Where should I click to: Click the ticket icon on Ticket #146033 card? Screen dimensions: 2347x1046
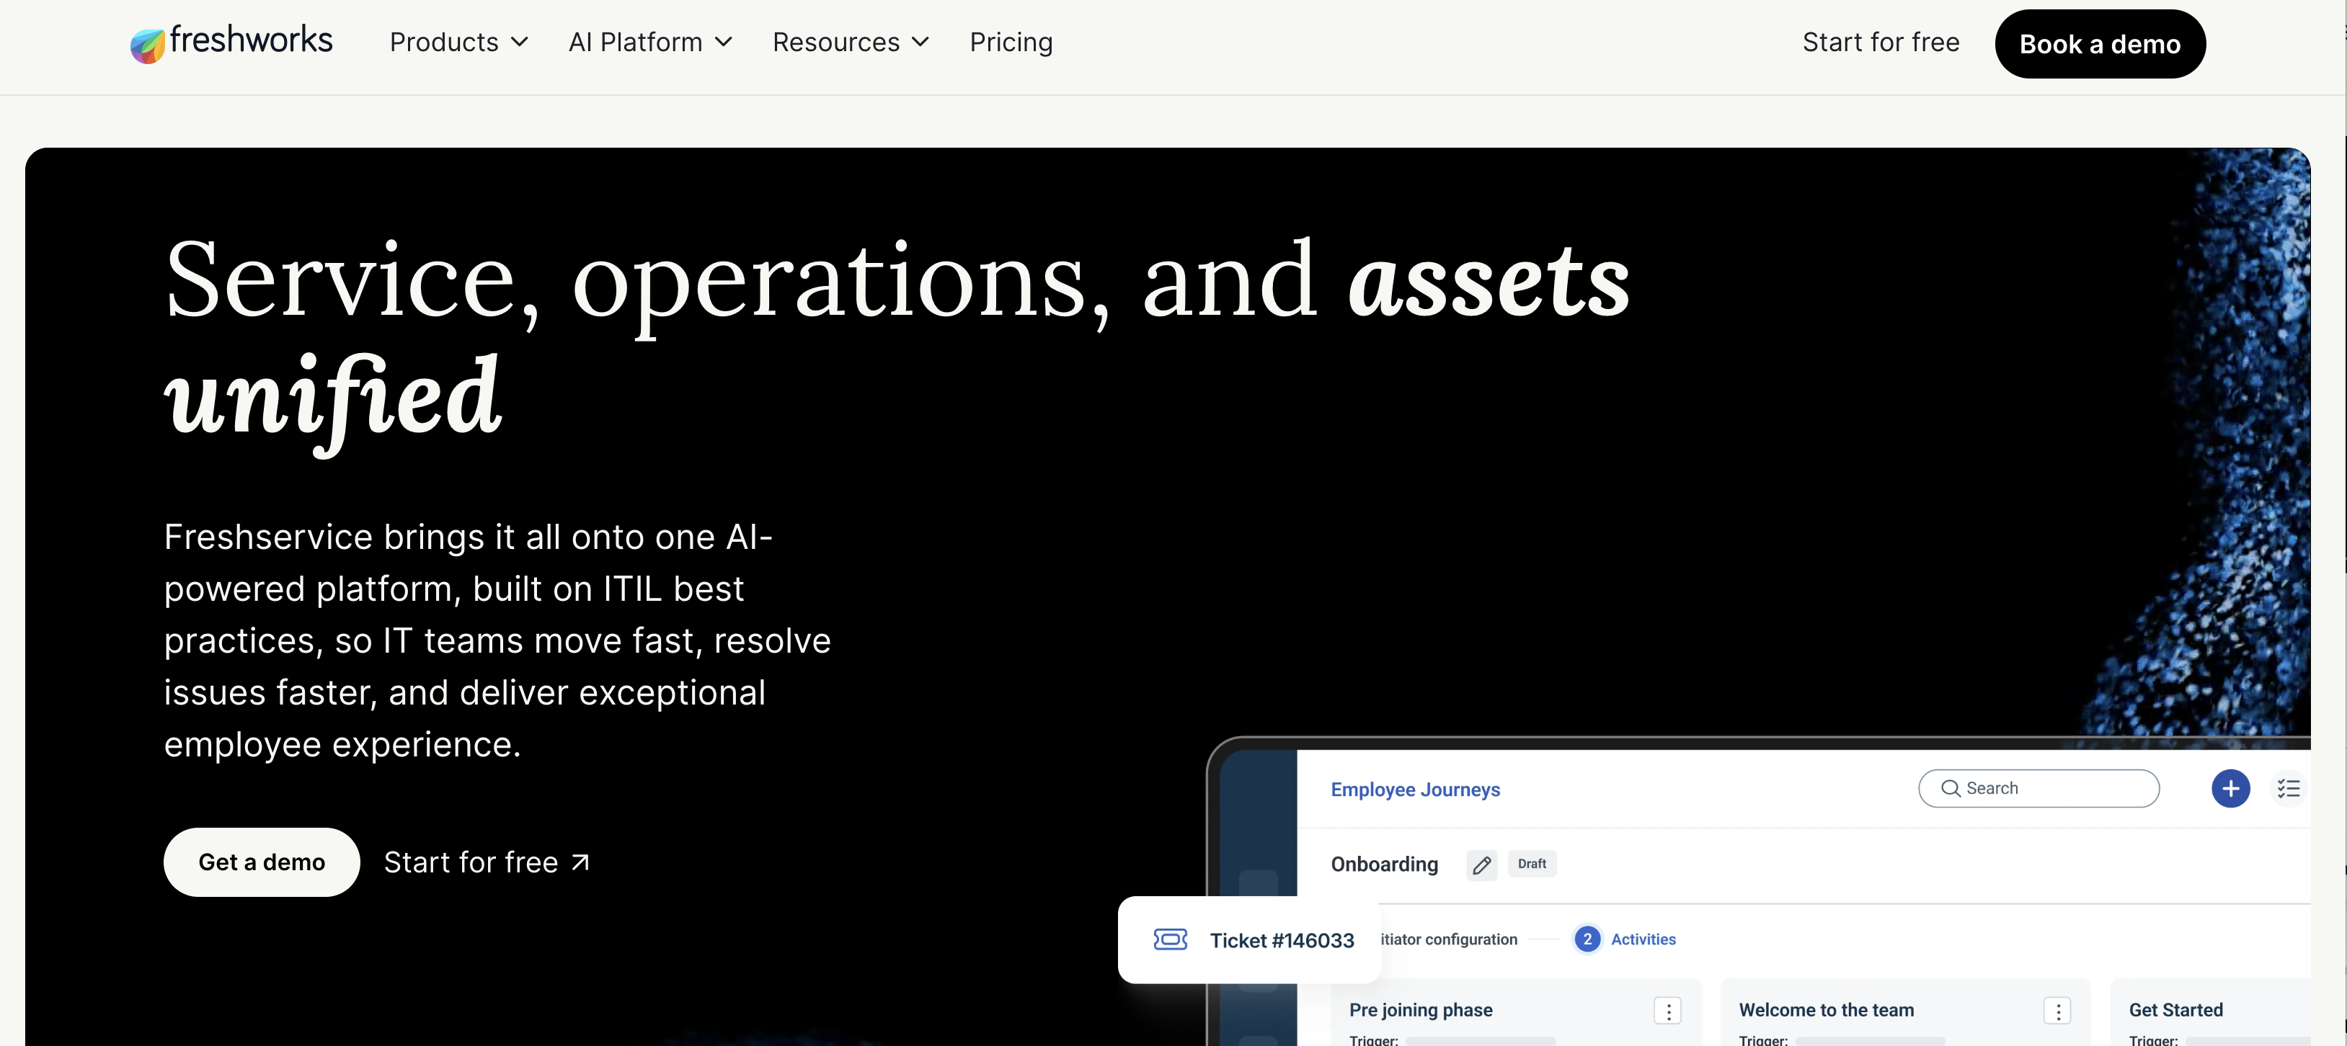click(x=1170, y=939)
